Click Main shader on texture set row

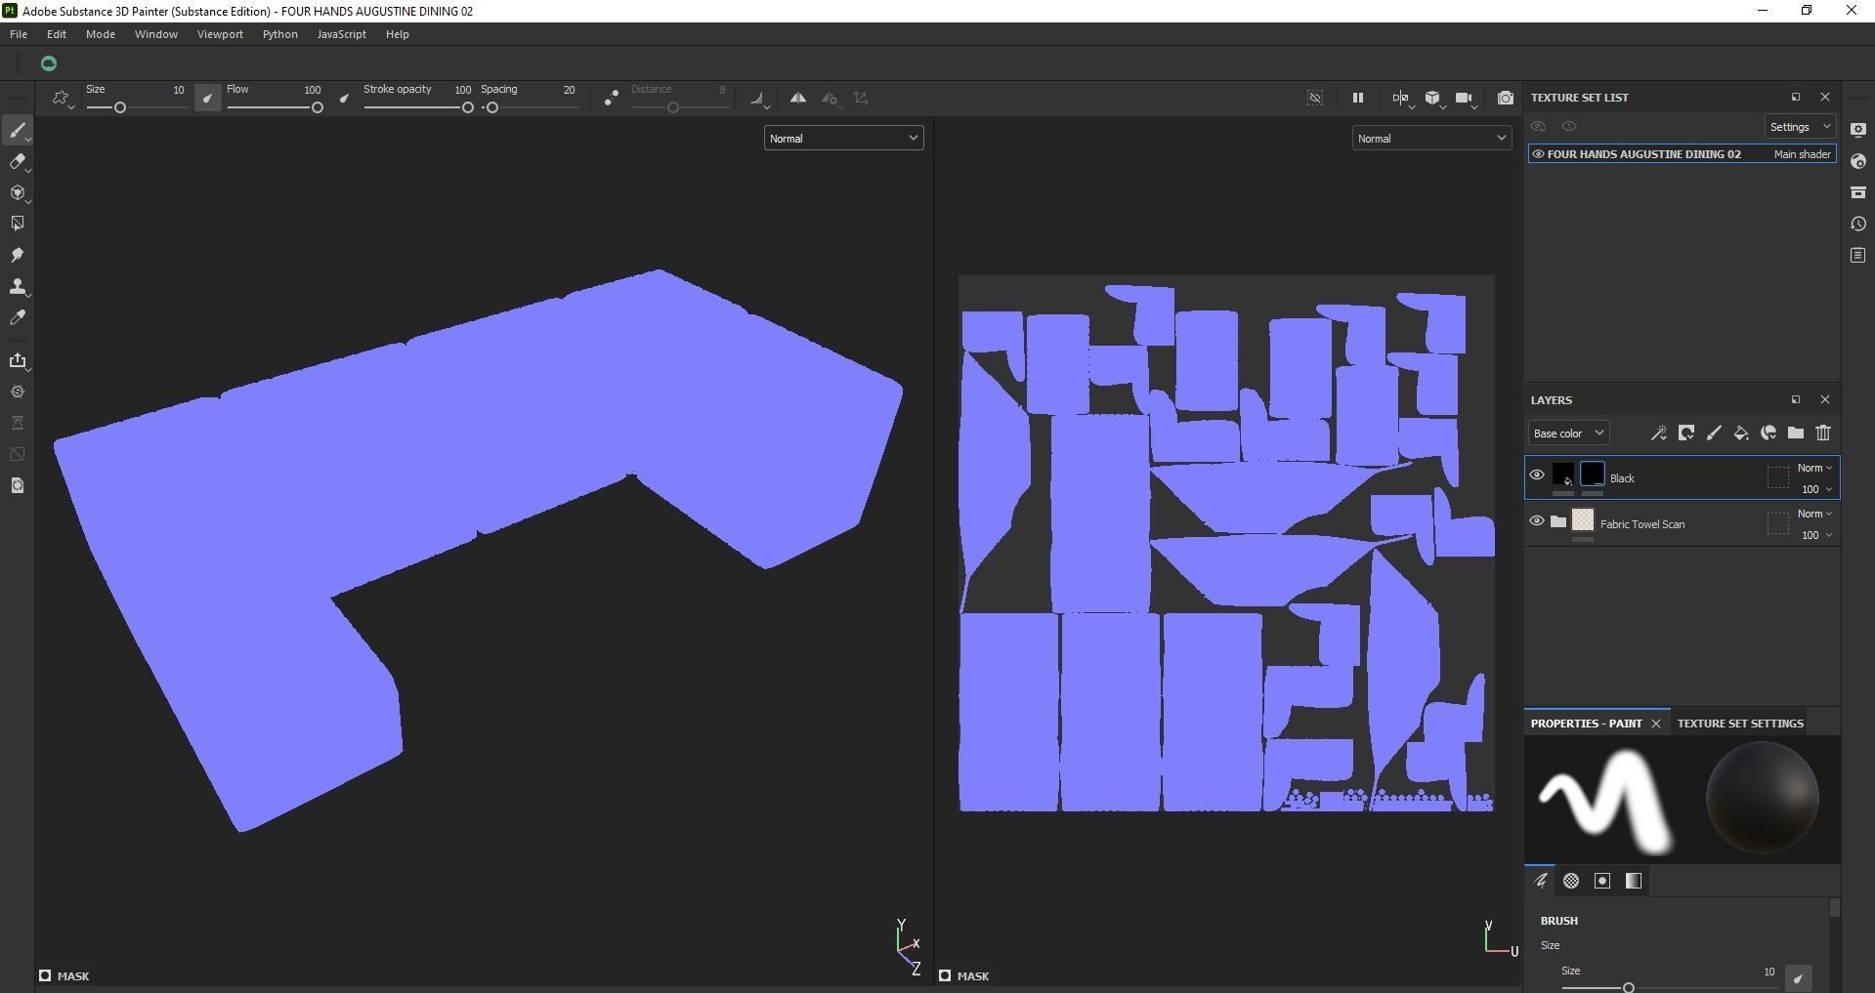click(1803, 154)
